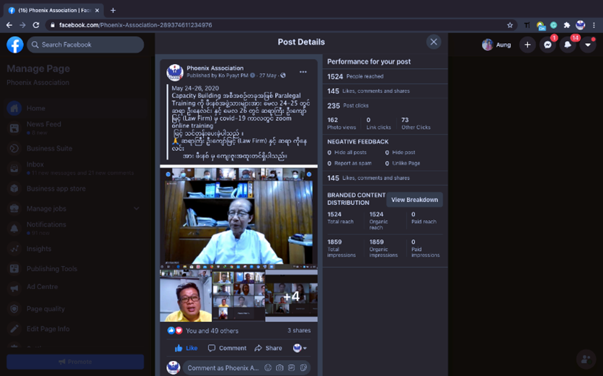Click the View Breakdown button
The height and width of the screenshot is (376, 603).
point(414,200)
